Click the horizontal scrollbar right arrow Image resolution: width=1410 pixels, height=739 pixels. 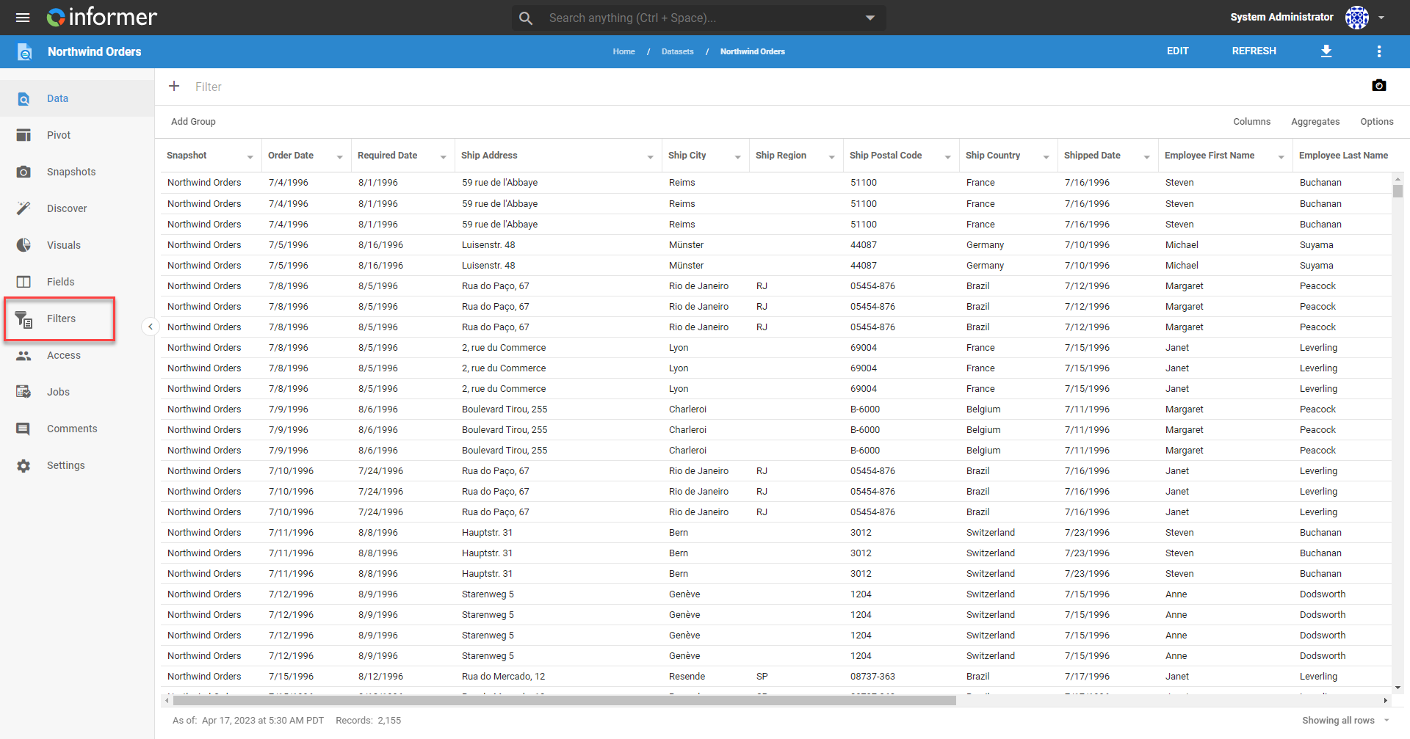pyautogui.click(x=1385, y=701)
